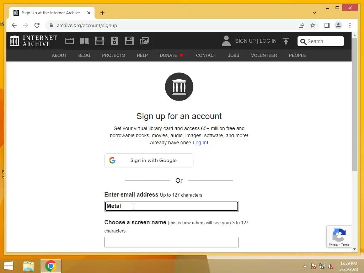Image resolution: width=364 pixels, height=273 pixels.
Task: Open the Software floppy disk icon
Action: 129,41
